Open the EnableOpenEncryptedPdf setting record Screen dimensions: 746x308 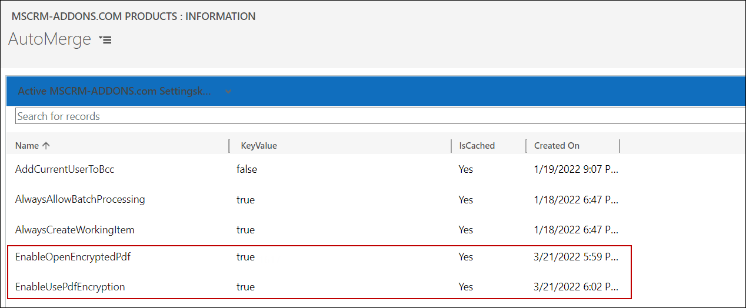(72, 257)
